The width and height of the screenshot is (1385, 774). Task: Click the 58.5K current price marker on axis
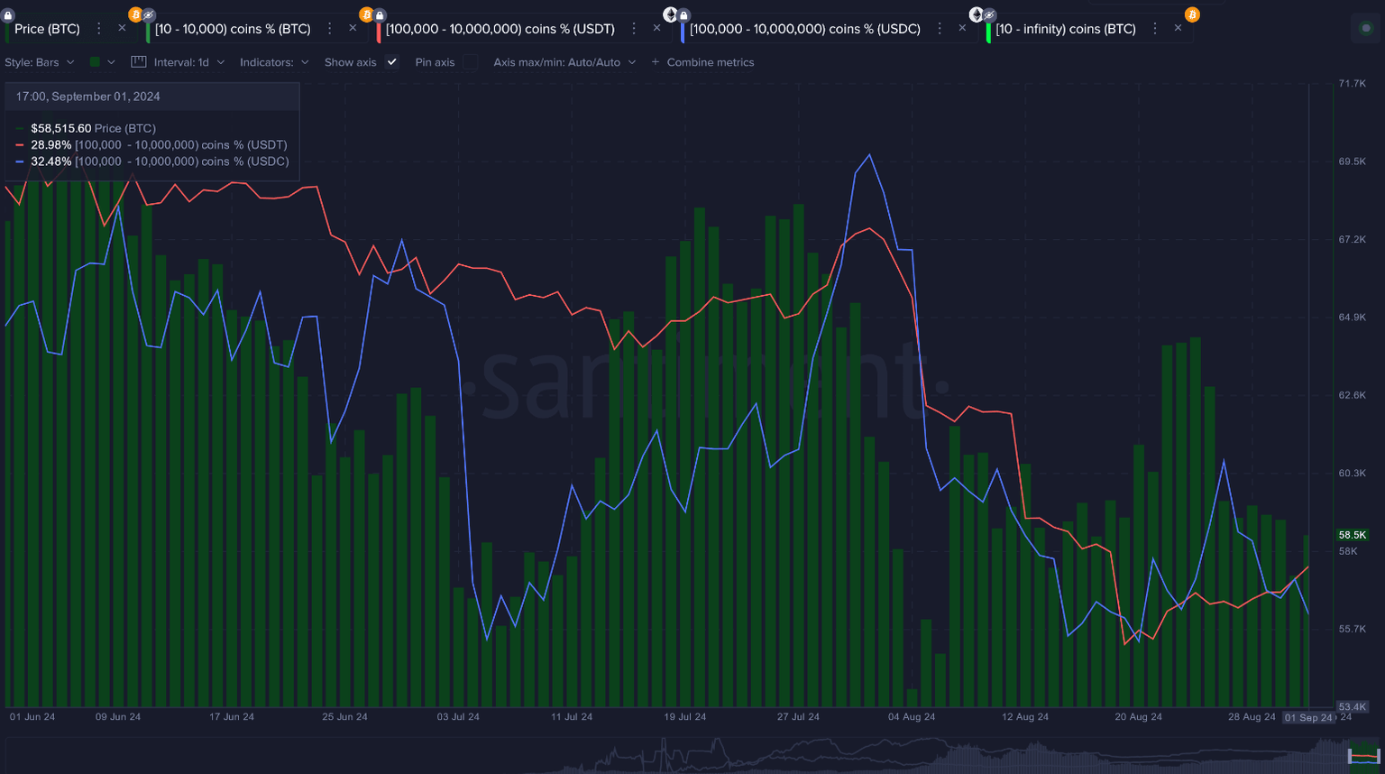point(1352,535)
